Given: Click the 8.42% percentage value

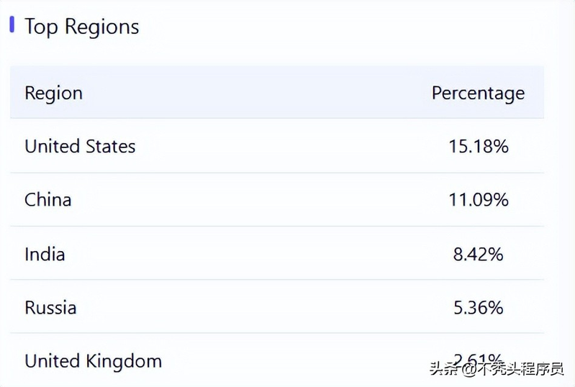Looking at the screenshot, I should pos(479,254).
